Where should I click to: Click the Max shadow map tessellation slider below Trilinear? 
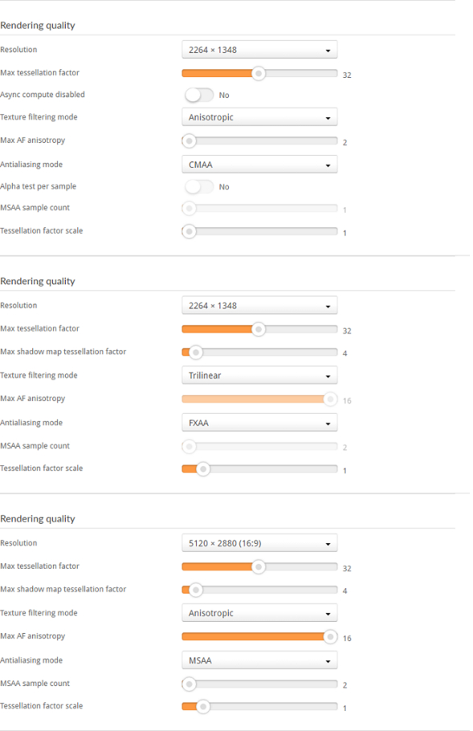[x=259, y=352]
